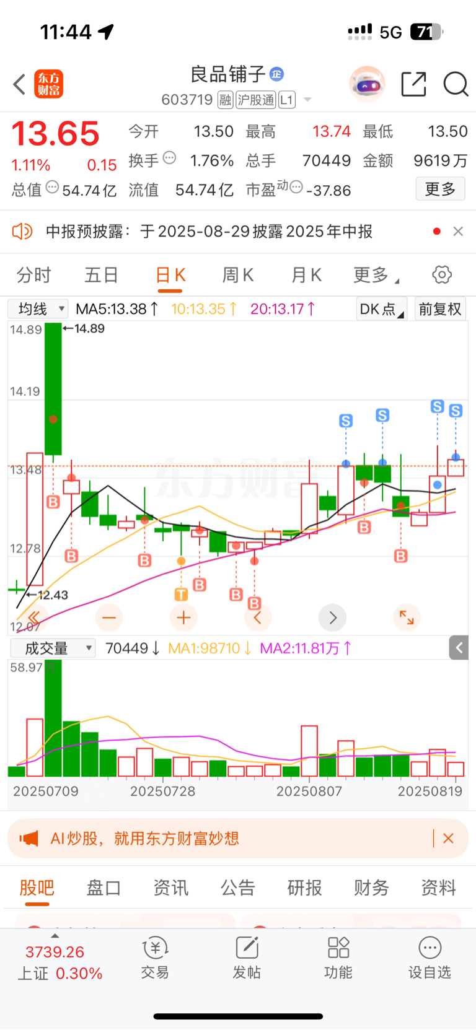Open the 资讯 tab
This screenshot has height=1030, width=476.
click(170, 888)
